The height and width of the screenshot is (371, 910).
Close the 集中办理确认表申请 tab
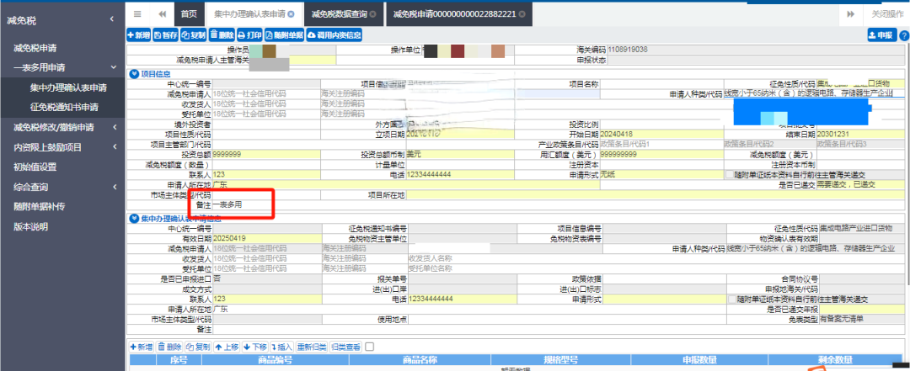[x=291, y=14]
